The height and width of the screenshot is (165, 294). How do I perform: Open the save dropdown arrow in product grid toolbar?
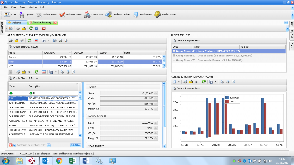click(56, 72)
